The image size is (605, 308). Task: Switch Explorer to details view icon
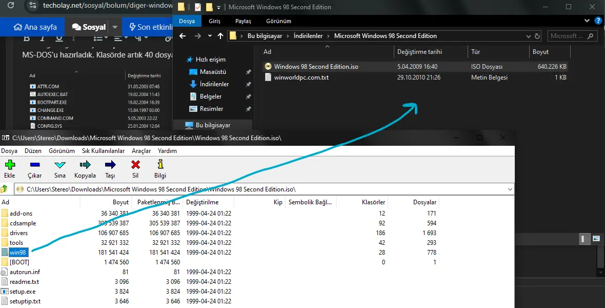point(584,238)
